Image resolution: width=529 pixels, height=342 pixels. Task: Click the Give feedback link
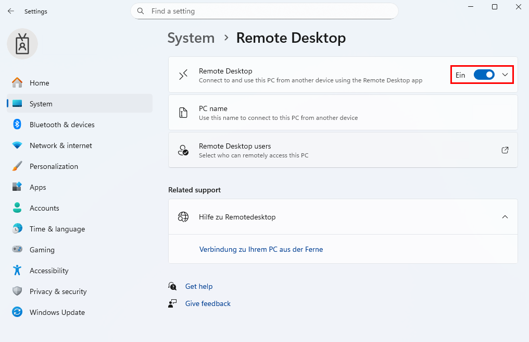click(x=208, y=303)
